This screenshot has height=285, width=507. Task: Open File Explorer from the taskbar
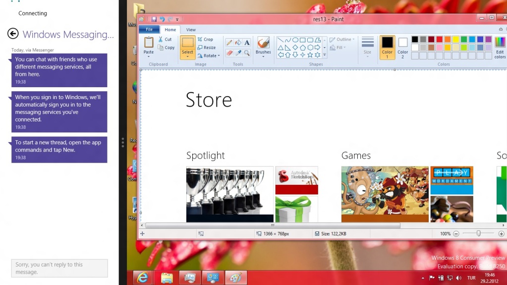pyautogui.click(x=167, y=278)
